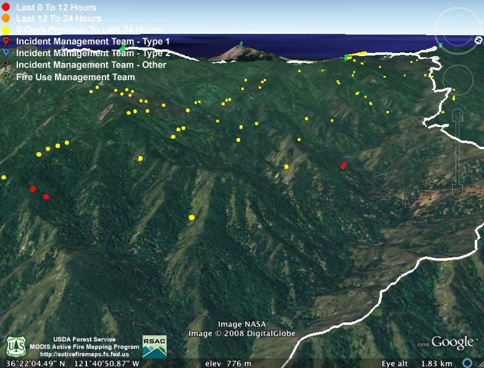Click the Image © 2008 DigitalGlobe attribution text
This screenshot has width=484, height=368.
coord(242,333)
